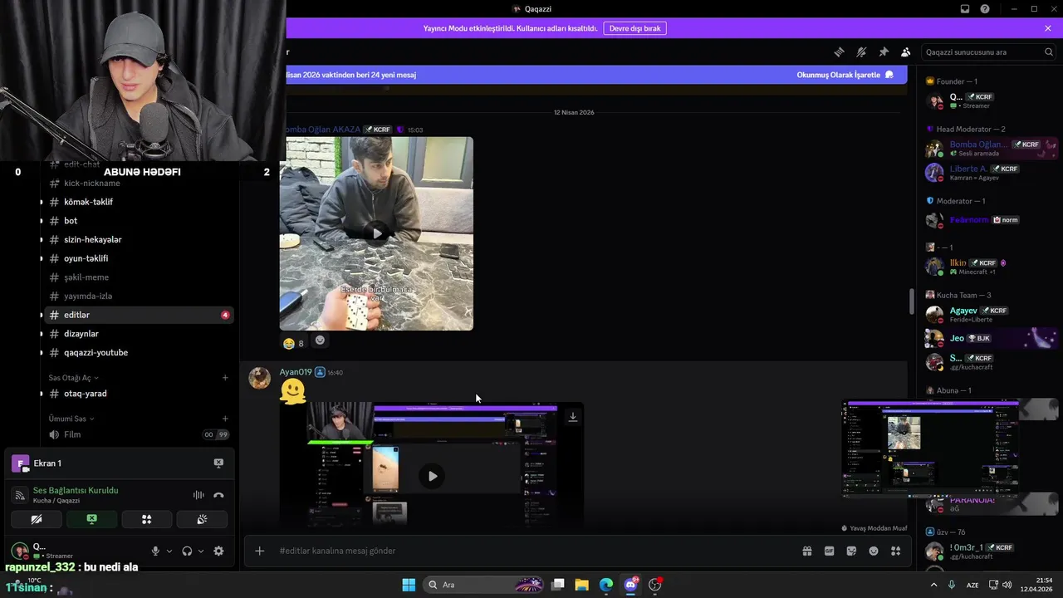Disconnect from voice with hang-up icon
Screen dimensions: 1063x598
pyautogui.click(x=218, y=495)
